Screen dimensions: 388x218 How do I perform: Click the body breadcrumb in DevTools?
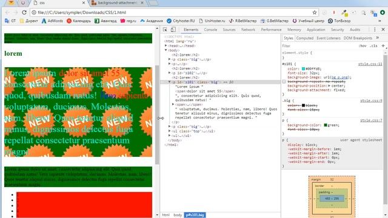178,215
